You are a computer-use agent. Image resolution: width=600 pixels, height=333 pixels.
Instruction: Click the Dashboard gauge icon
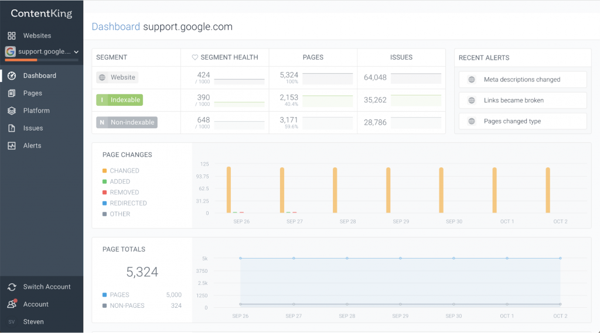12,75
